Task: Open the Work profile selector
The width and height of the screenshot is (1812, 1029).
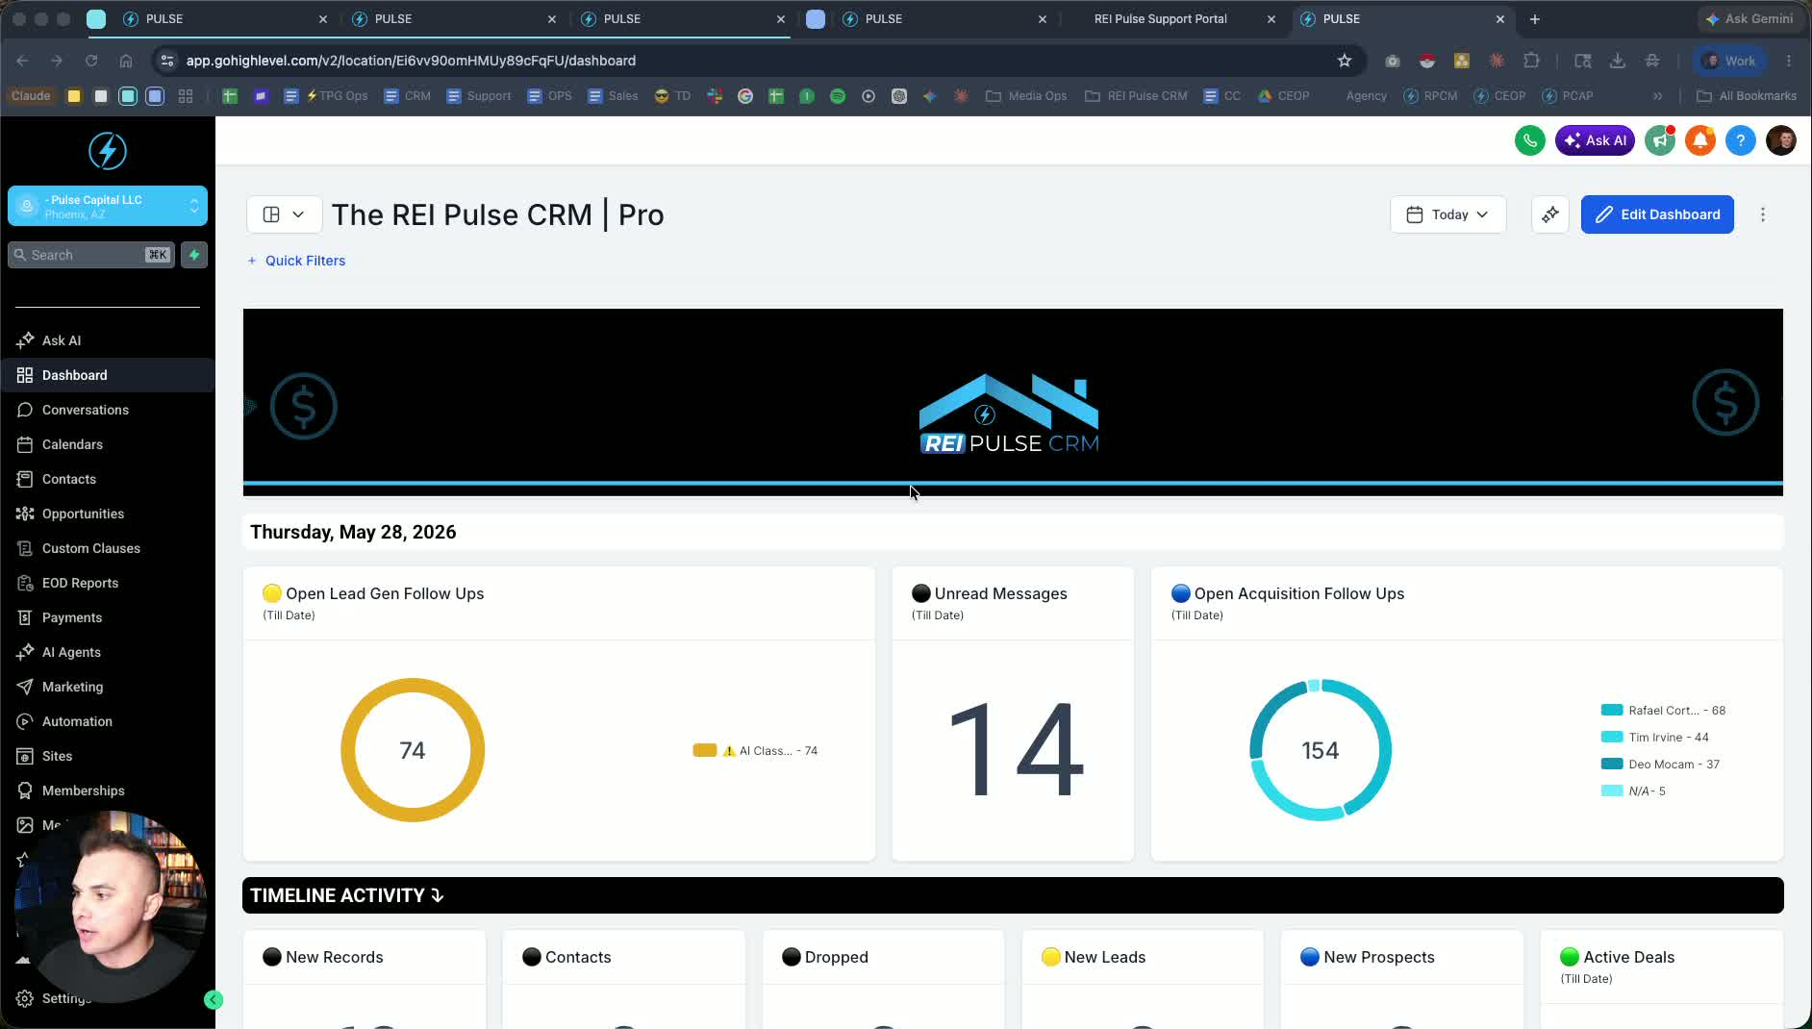Action: (x=1729, y=61)
